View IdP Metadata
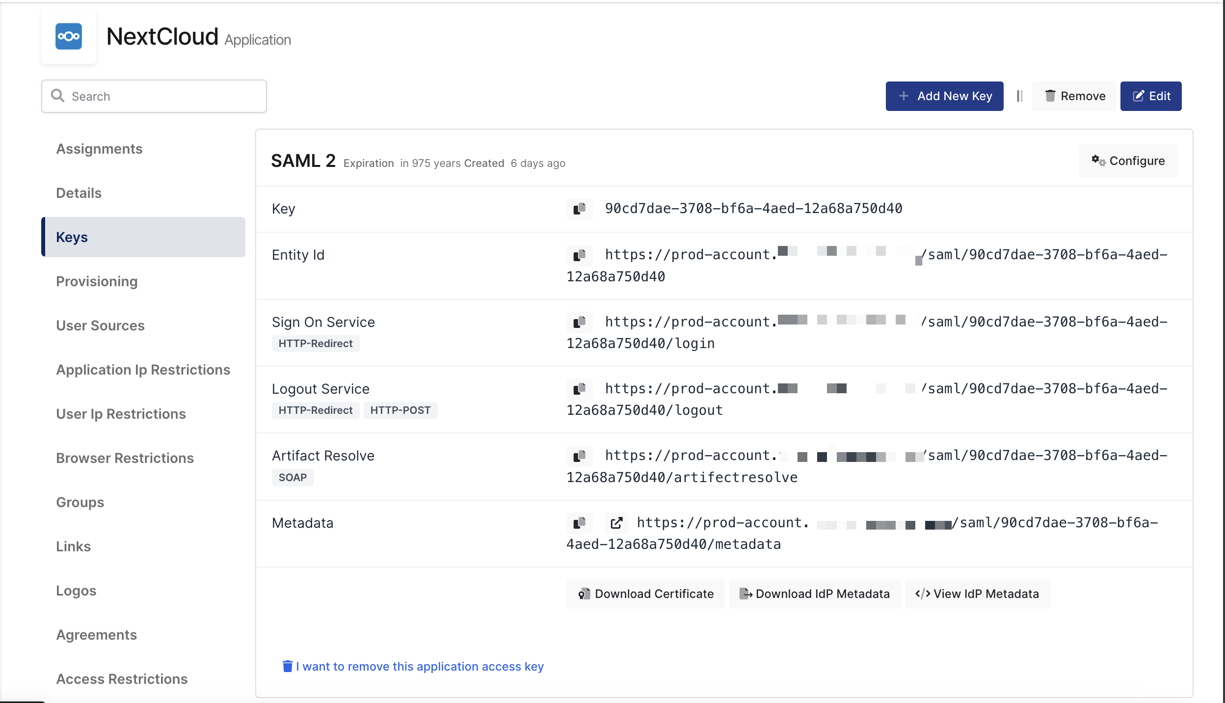This screenshot has height=703, width=1225. (x=977, y=594)
